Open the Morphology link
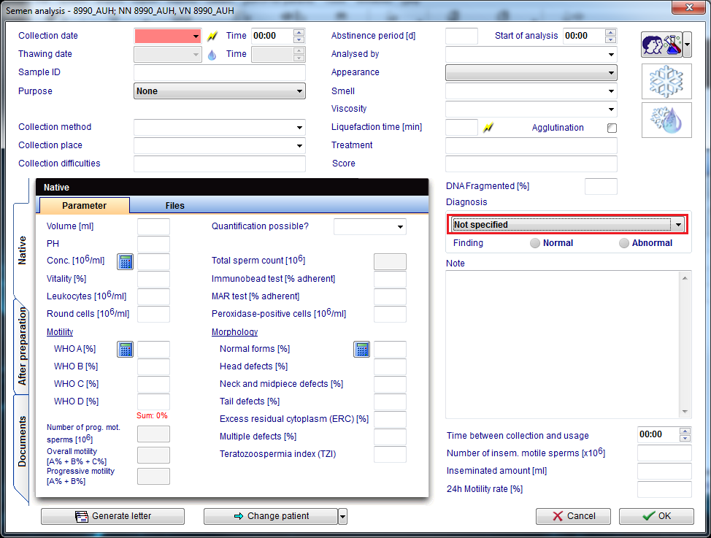 234,332
